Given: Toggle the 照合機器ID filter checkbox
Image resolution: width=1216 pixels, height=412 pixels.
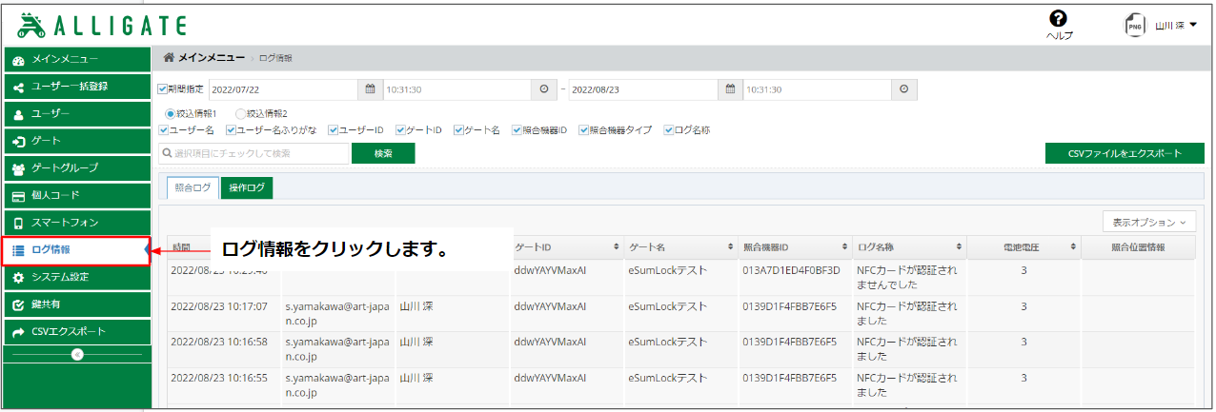Looking at the screenshot, I should 517,130.
